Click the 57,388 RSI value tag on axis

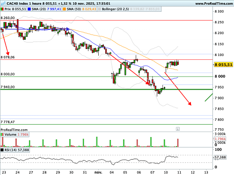coord(220,157)
